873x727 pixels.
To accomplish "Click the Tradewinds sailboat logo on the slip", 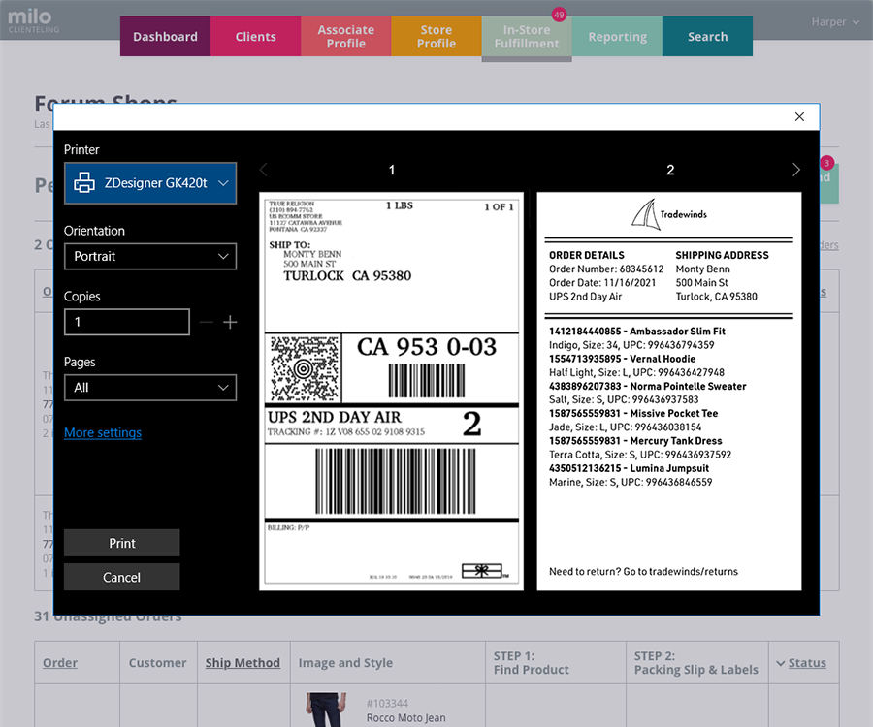I will pyautogui.click(x=646, y=214).
